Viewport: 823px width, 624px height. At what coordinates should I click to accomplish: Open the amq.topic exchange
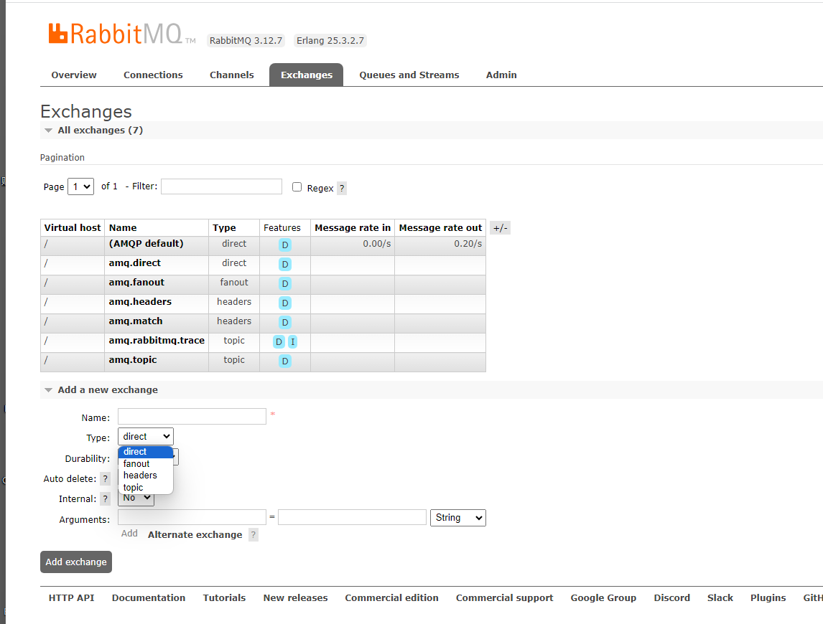[x=133, y=360]
